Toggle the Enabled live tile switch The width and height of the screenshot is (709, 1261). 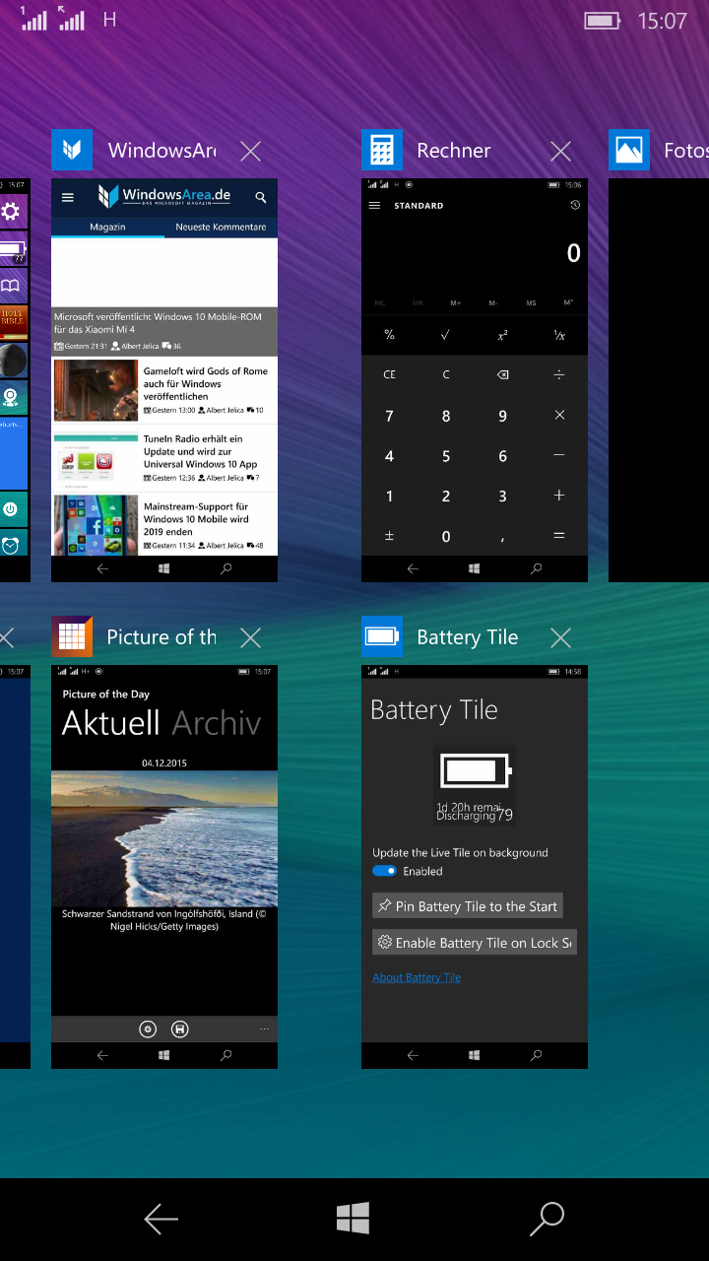coord(384,871)
